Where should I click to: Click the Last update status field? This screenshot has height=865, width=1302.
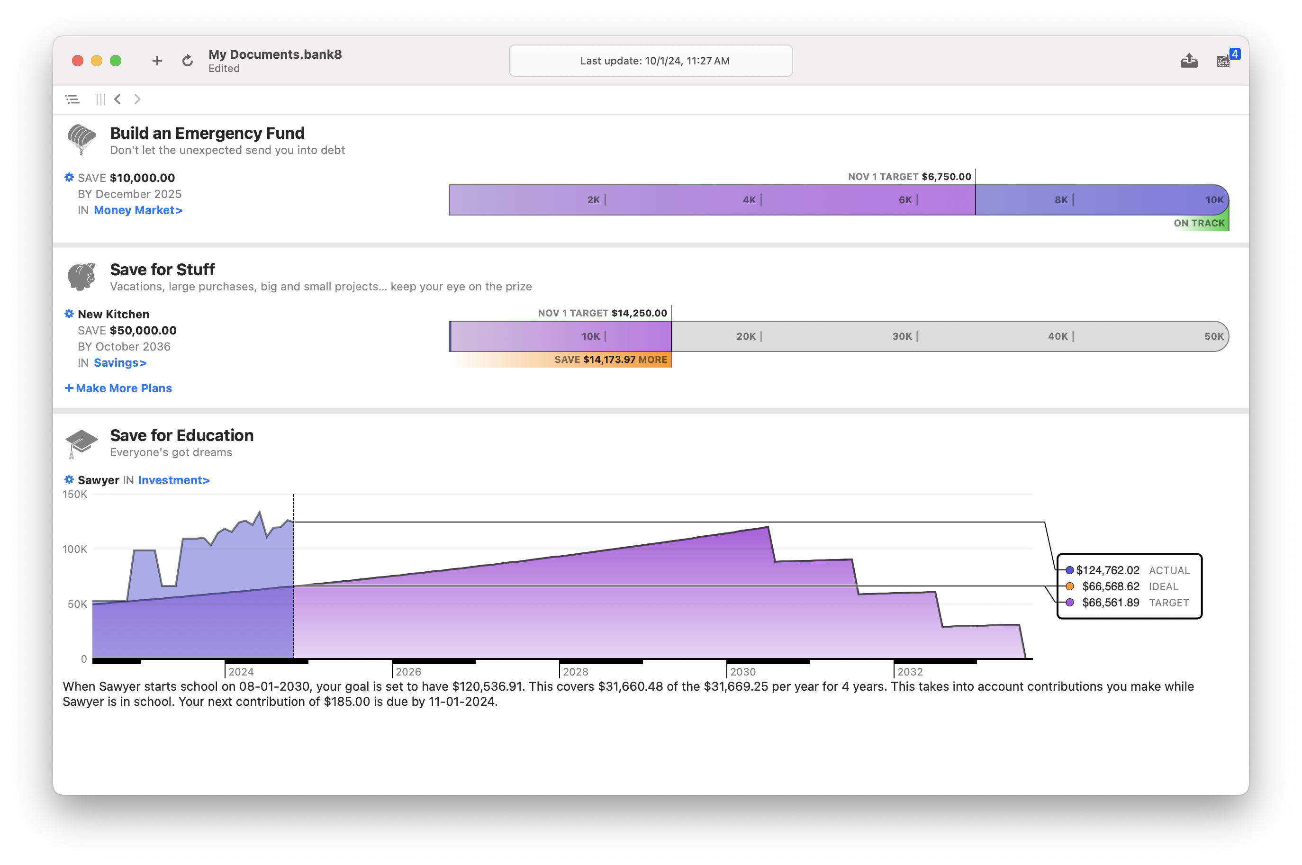(x=651, y=61)
